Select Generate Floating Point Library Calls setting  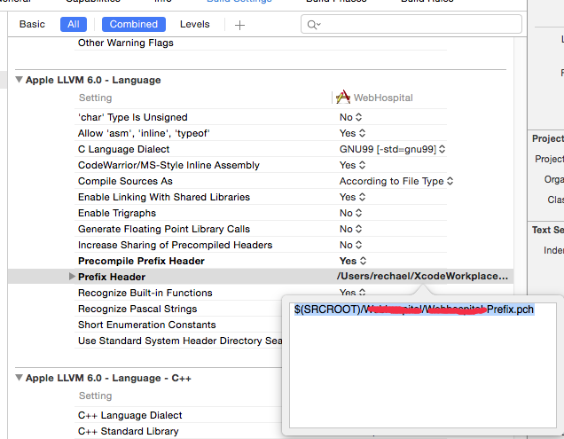(164, 229)
